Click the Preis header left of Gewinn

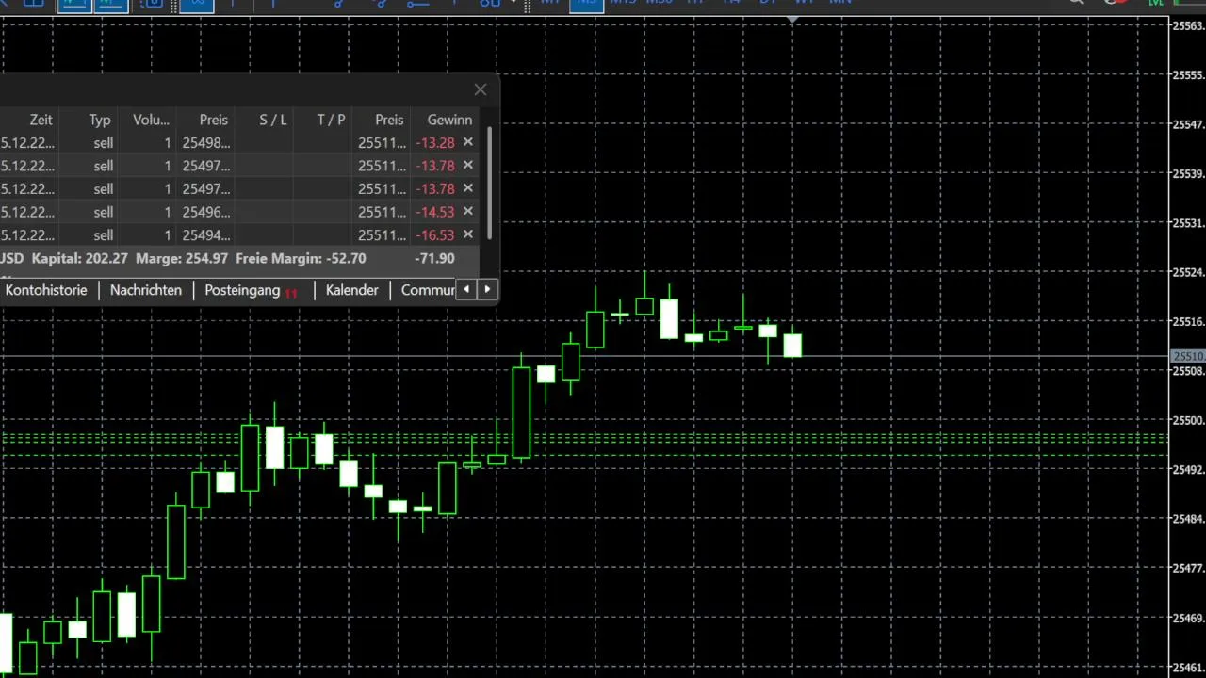click(x=389, y=120)
